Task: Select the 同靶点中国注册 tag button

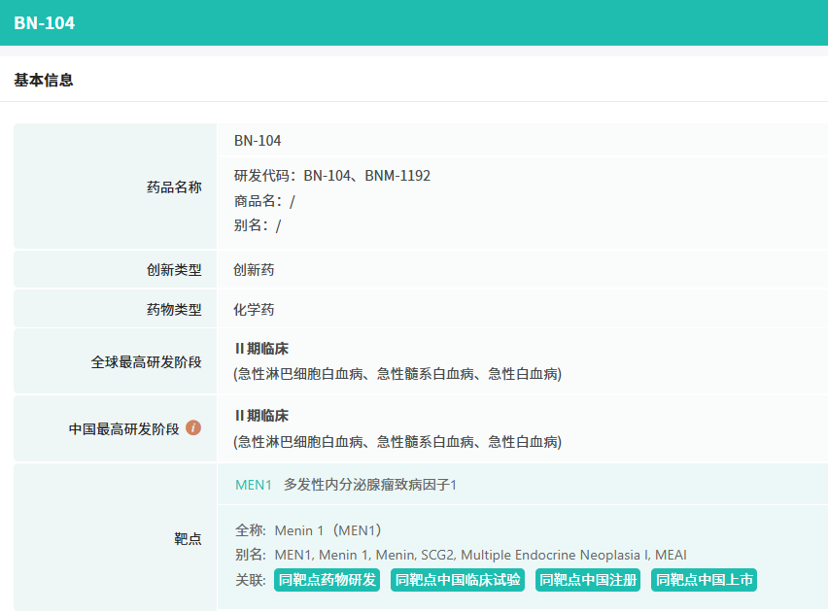Action: click(x=588, y=580)
